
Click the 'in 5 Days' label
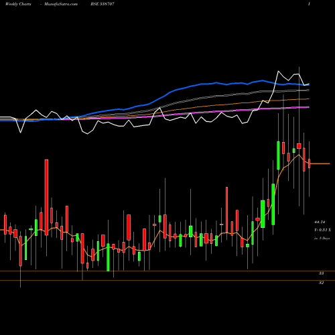pos(322,239)
